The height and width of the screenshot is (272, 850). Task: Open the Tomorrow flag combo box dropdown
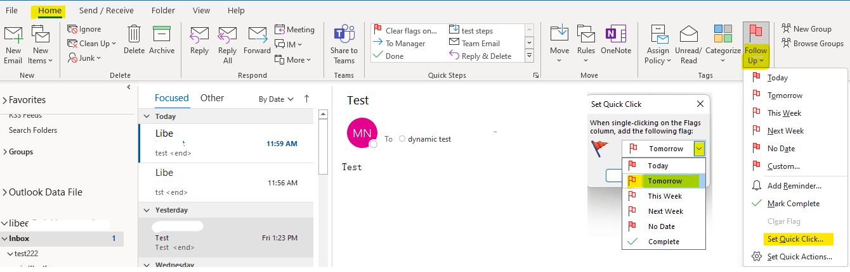click(699, 149)
